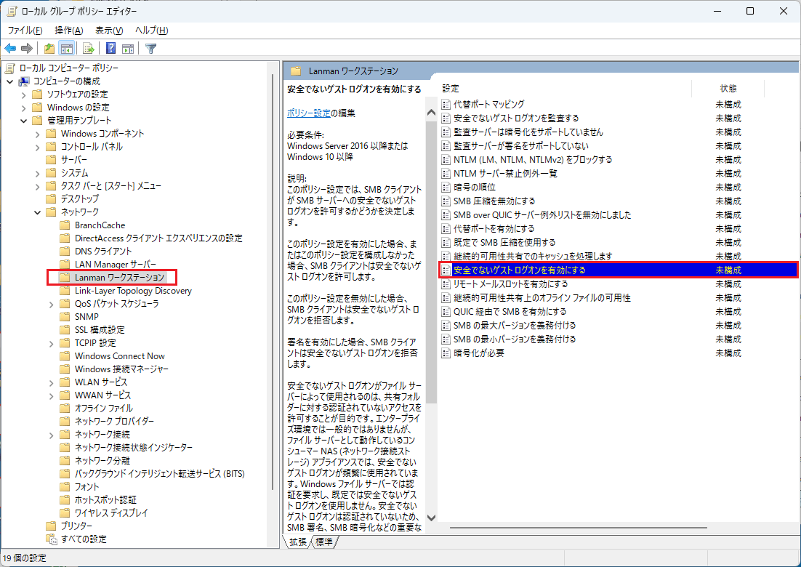This screenshot has height=567, width=801.
Task: Click the policy icon beside 暗号の順位
Action: click(x=446, y=187)
